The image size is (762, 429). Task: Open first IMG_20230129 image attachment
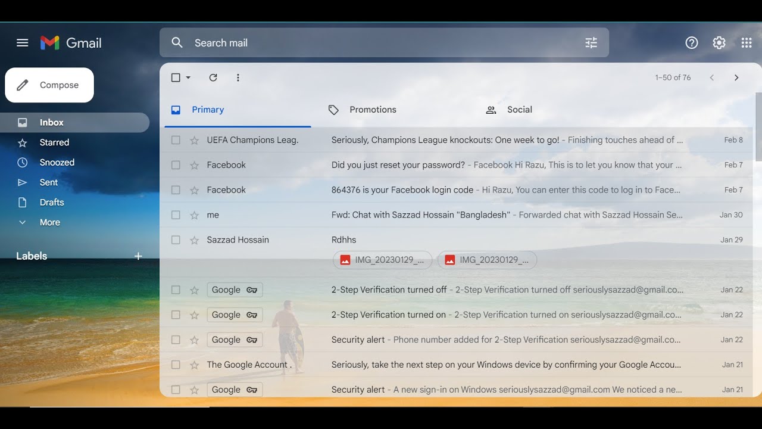coord(383,260)
